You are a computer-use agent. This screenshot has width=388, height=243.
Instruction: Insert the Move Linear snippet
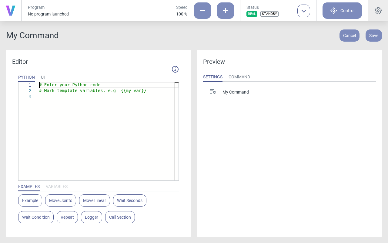[x=95, y=200]
